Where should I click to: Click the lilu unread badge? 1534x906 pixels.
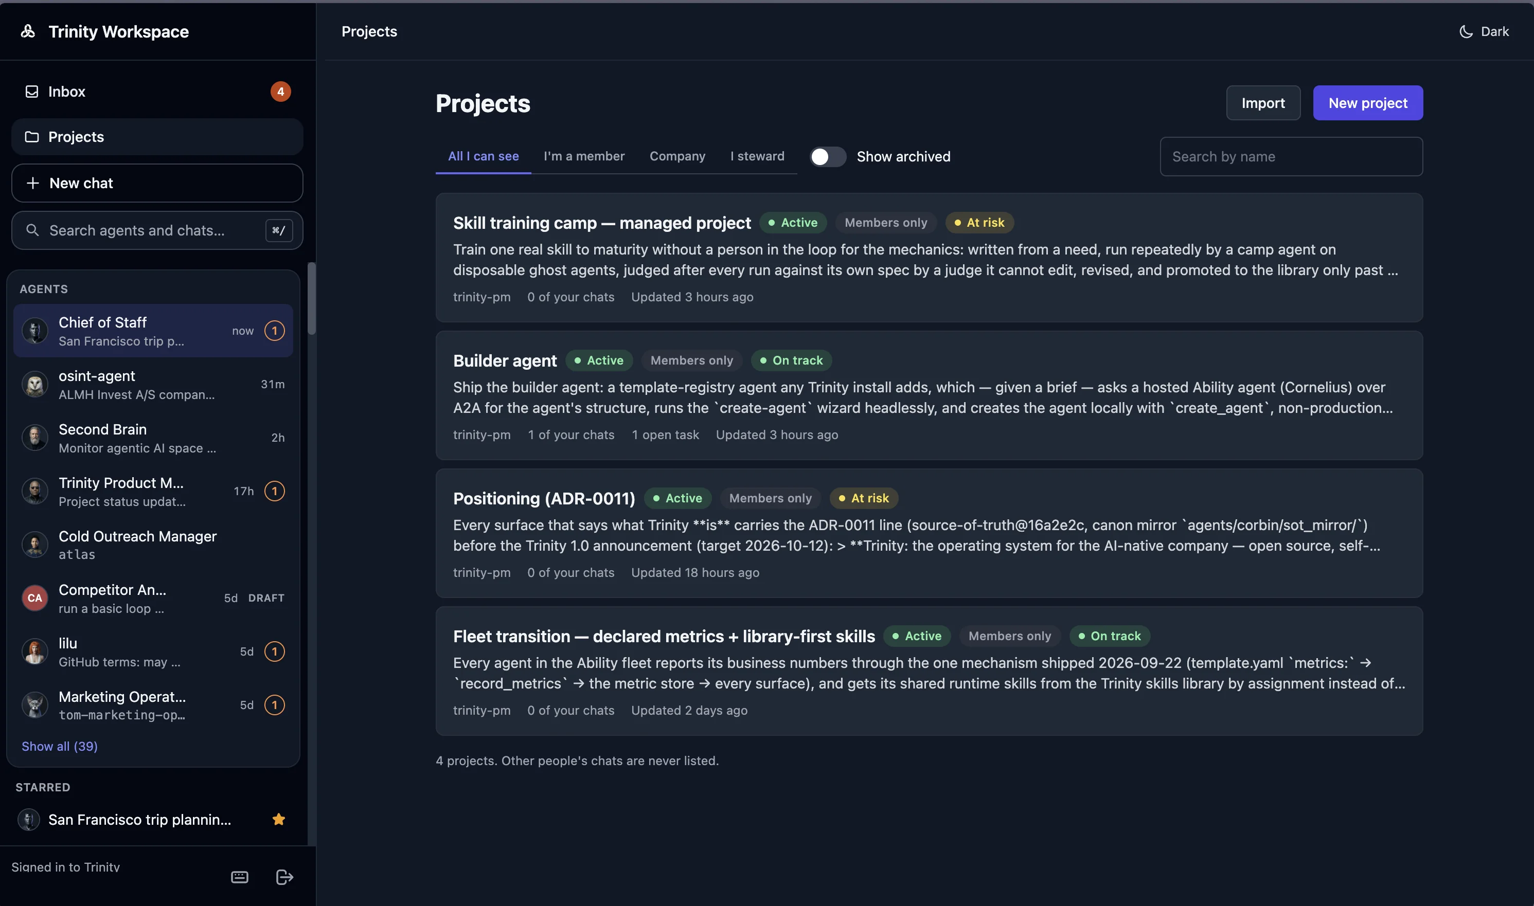click(274, 651)
